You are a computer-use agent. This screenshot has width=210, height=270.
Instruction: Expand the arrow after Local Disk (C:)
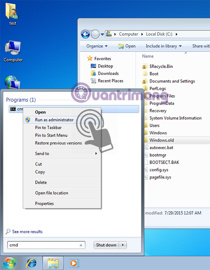pos(176,34)
